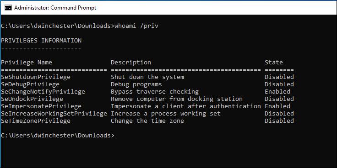Image resolution: width=337 pixels, height=168 pixels.
Task: Click the Administrator: Command Prompt title text
Action: click(55, 8)
